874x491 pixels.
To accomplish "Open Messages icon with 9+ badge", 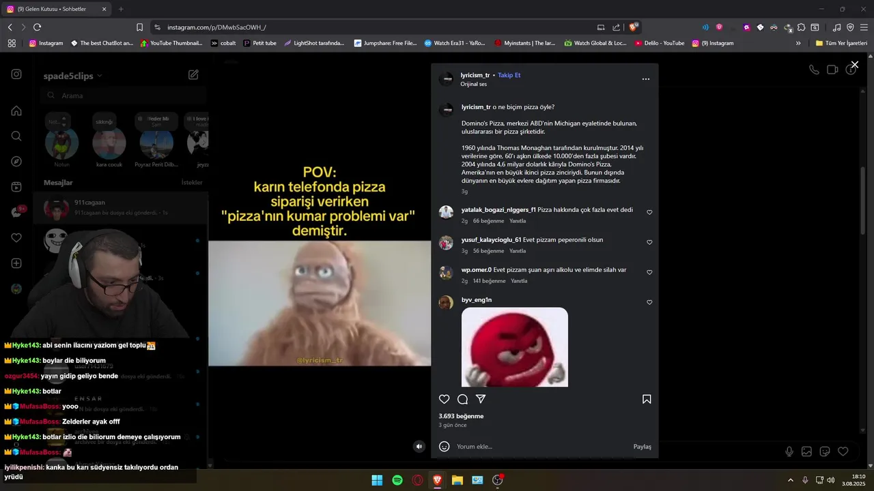I will [x=16, y=212].
